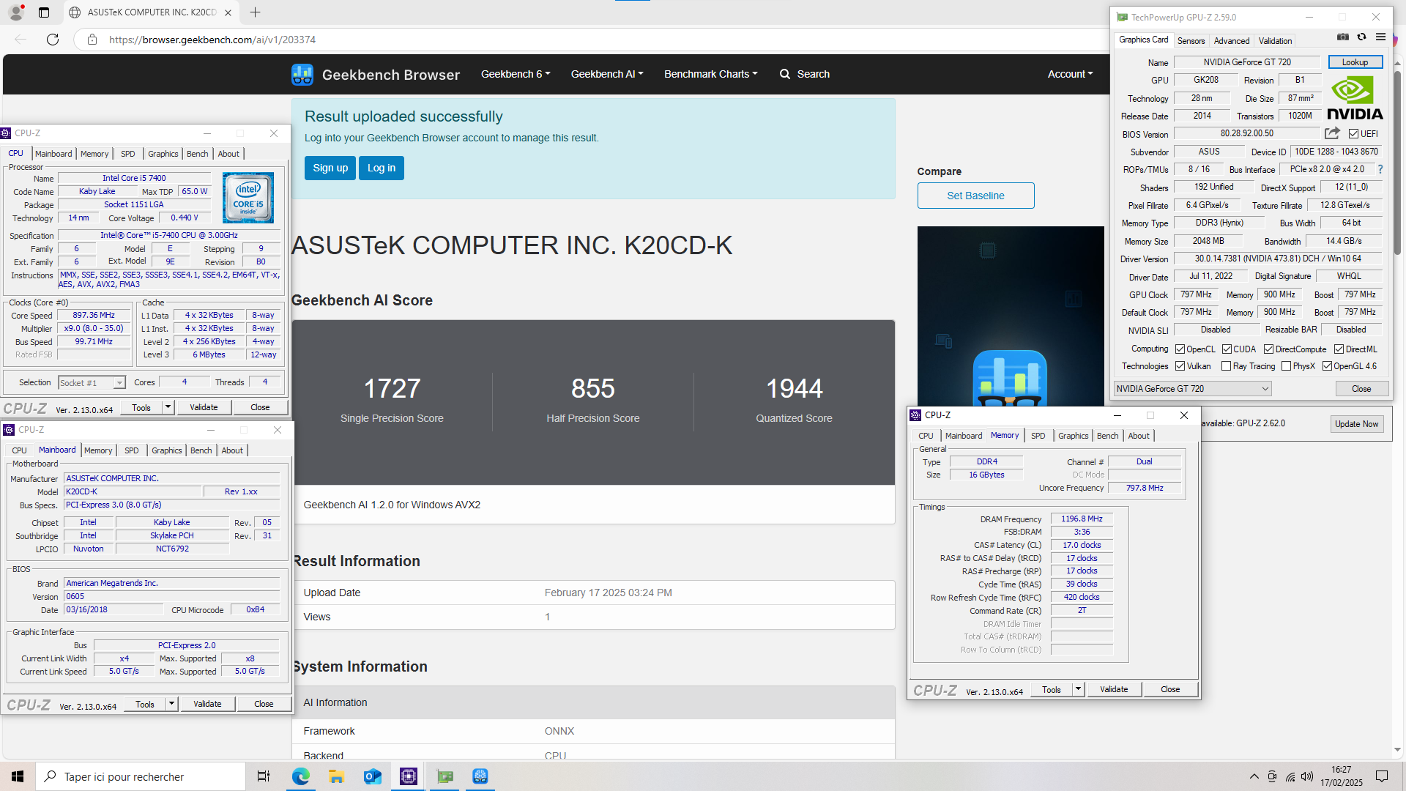The image size is (1406, 791).
Task: Click the Update Now button
Action: click(x=1356, y=424)
